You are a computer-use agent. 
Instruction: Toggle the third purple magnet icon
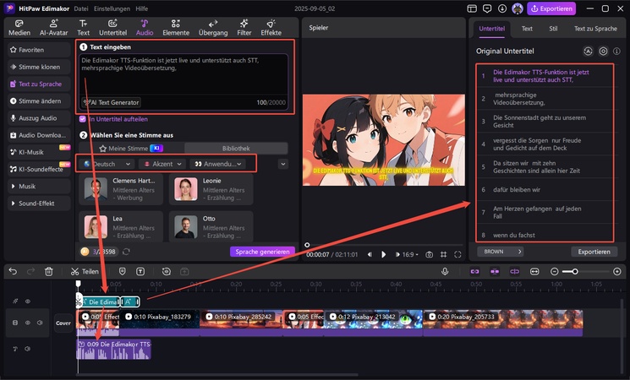515,272
